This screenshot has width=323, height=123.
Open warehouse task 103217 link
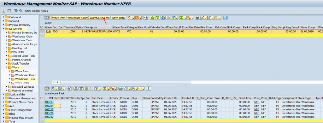(49, 117)
